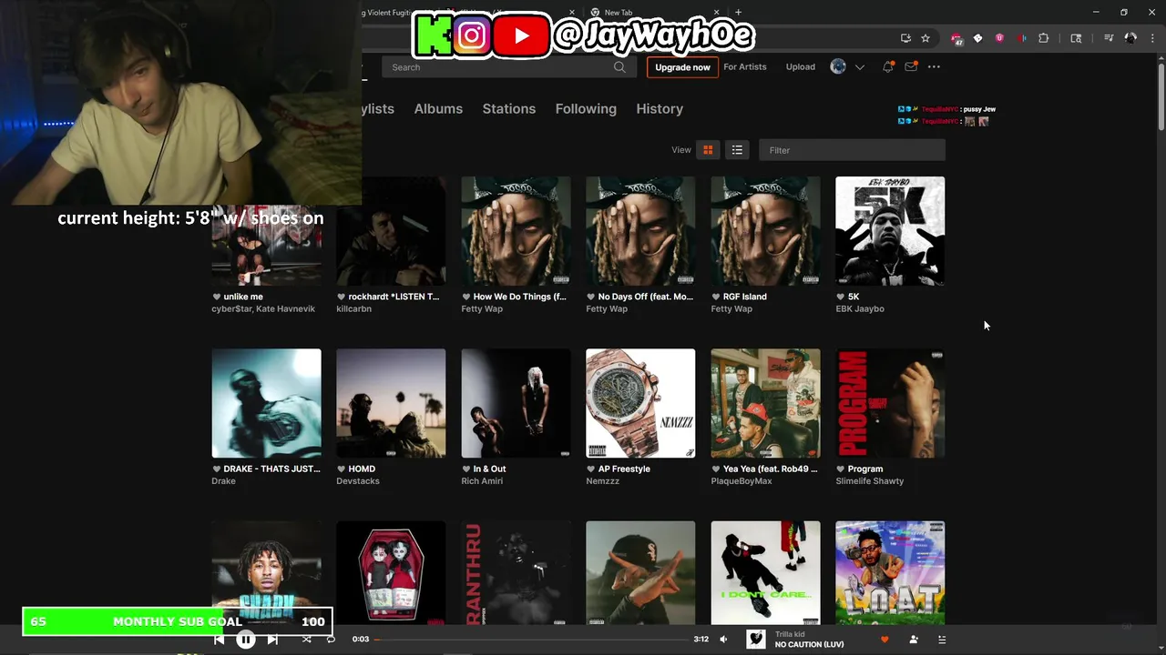This screenshot has height=655, width=1166.
Task: Open Rich Amiri artist name
Action: (482, 481)
